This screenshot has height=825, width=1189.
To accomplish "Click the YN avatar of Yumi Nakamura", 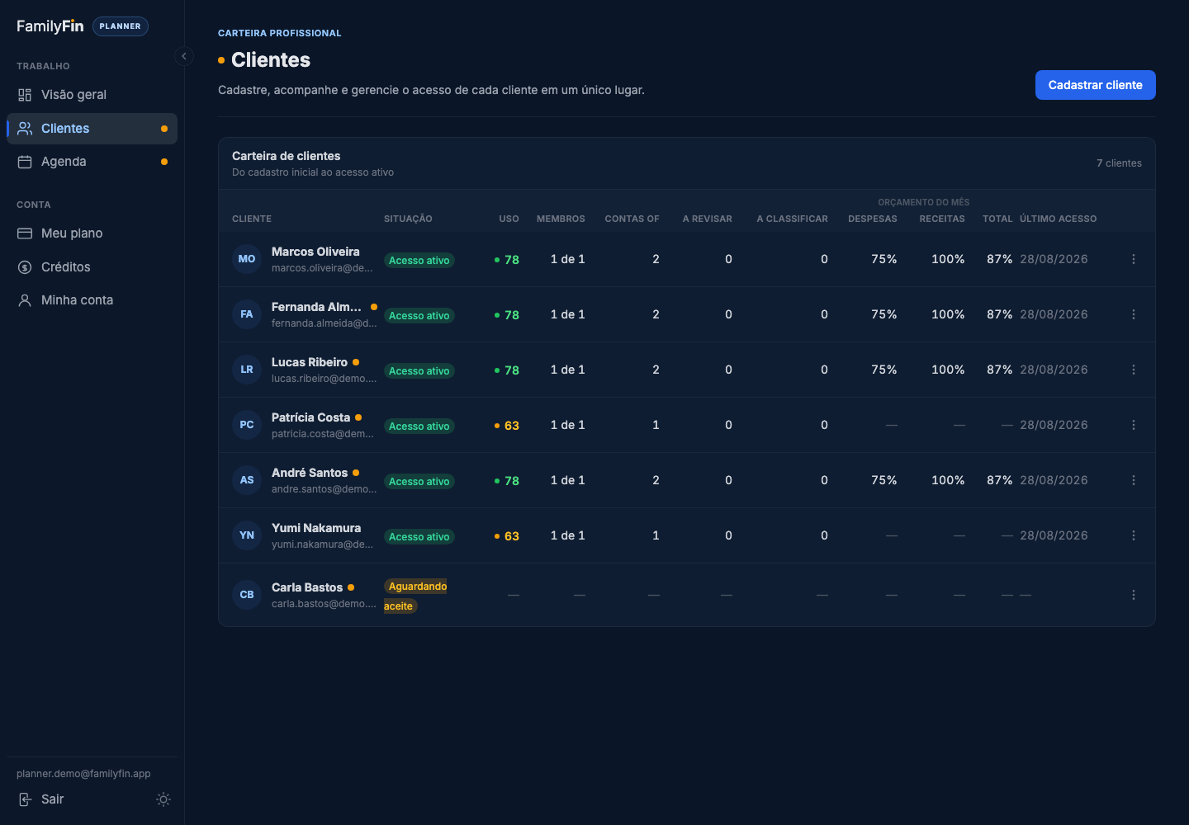I will (247, 535).
